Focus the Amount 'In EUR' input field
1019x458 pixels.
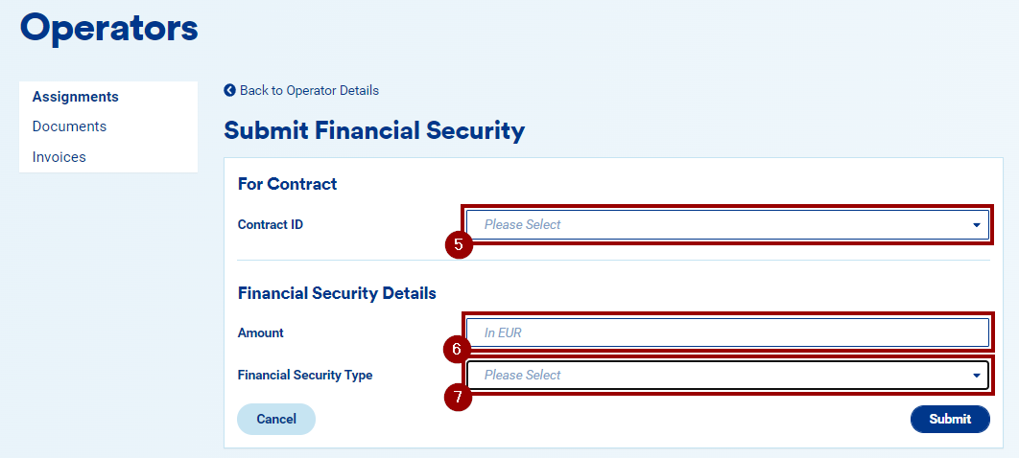coord(726,333)
